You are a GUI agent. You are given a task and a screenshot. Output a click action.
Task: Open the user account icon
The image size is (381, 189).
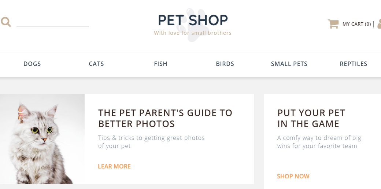coord(379,24)
